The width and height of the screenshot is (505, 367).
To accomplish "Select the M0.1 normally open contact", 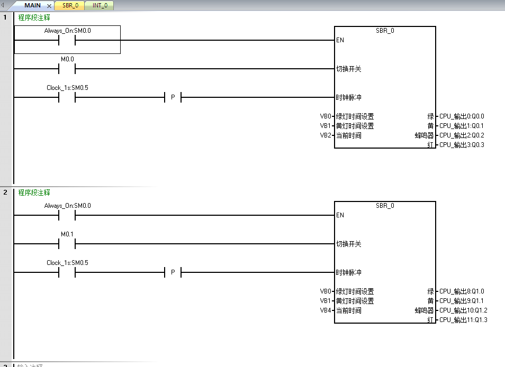I will [67, 244].
